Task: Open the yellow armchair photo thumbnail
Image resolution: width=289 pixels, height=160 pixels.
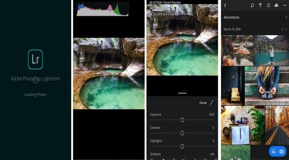Action: tap(233, 86)
